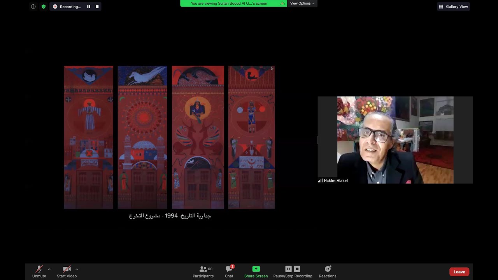Stop recording from the top bar
This screenshot has width=498, height=280.
97,7
